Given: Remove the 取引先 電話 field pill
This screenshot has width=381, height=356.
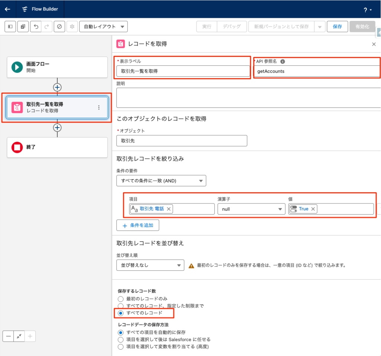Looking at the screenshot, I should (169, 209).
